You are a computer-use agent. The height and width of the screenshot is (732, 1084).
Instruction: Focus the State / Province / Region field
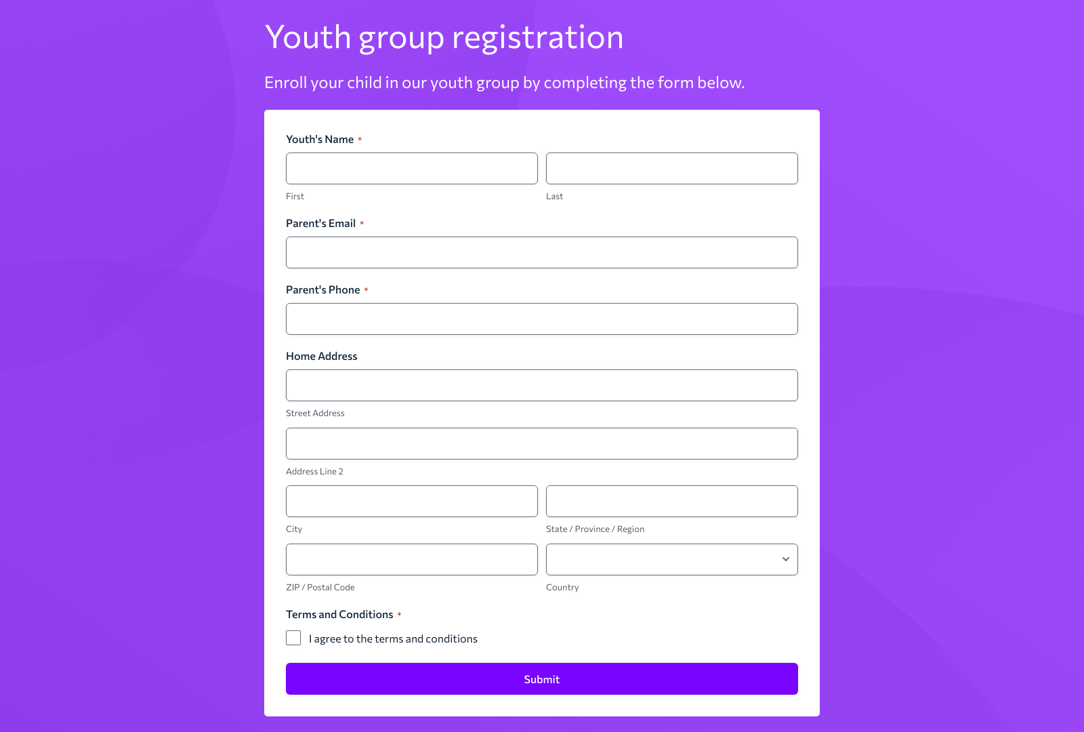pyautogui.click(x=671, y=501)
